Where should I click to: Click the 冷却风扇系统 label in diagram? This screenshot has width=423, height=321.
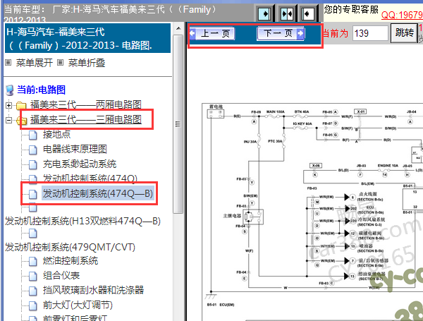pyautogui.click(x=372, y=219)
